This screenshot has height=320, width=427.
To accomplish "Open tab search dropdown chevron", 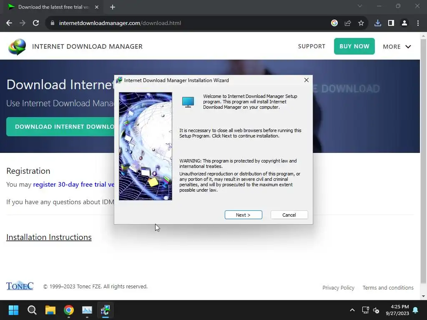I will tap(360, 6).
